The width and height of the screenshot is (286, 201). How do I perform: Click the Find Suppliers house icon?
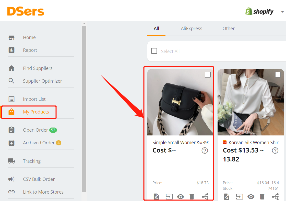[11, 68]
